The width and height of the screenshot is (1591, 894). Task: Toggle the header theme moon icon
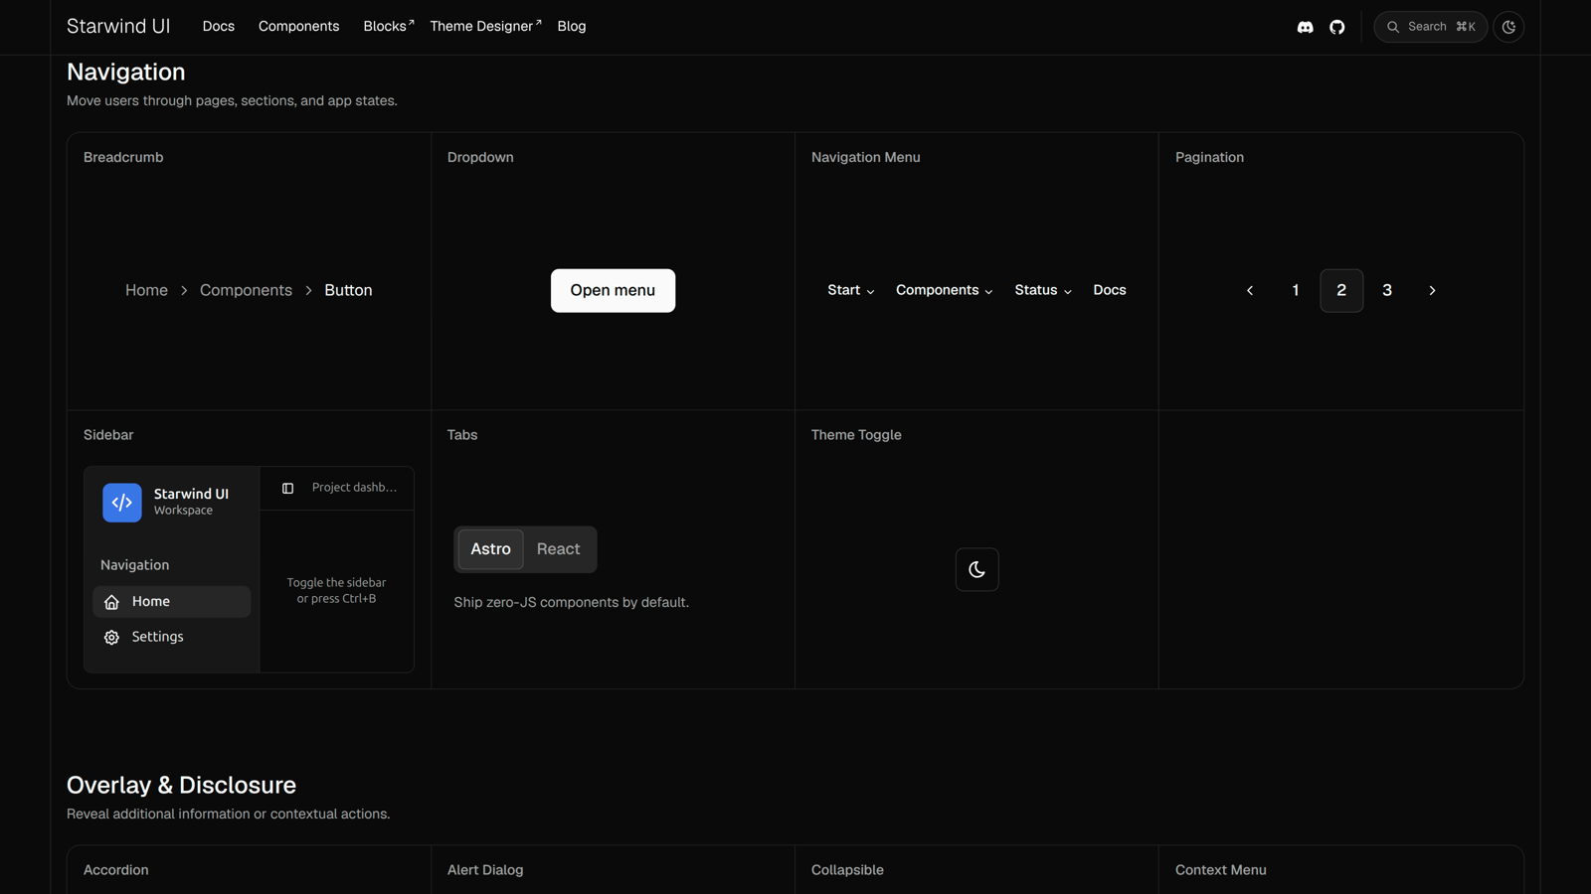[1508, 27]
